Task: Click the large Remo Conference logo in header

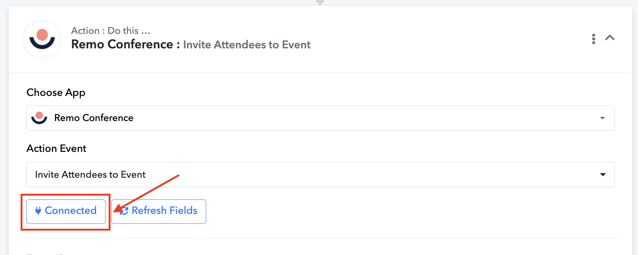Action: [42, 39]
